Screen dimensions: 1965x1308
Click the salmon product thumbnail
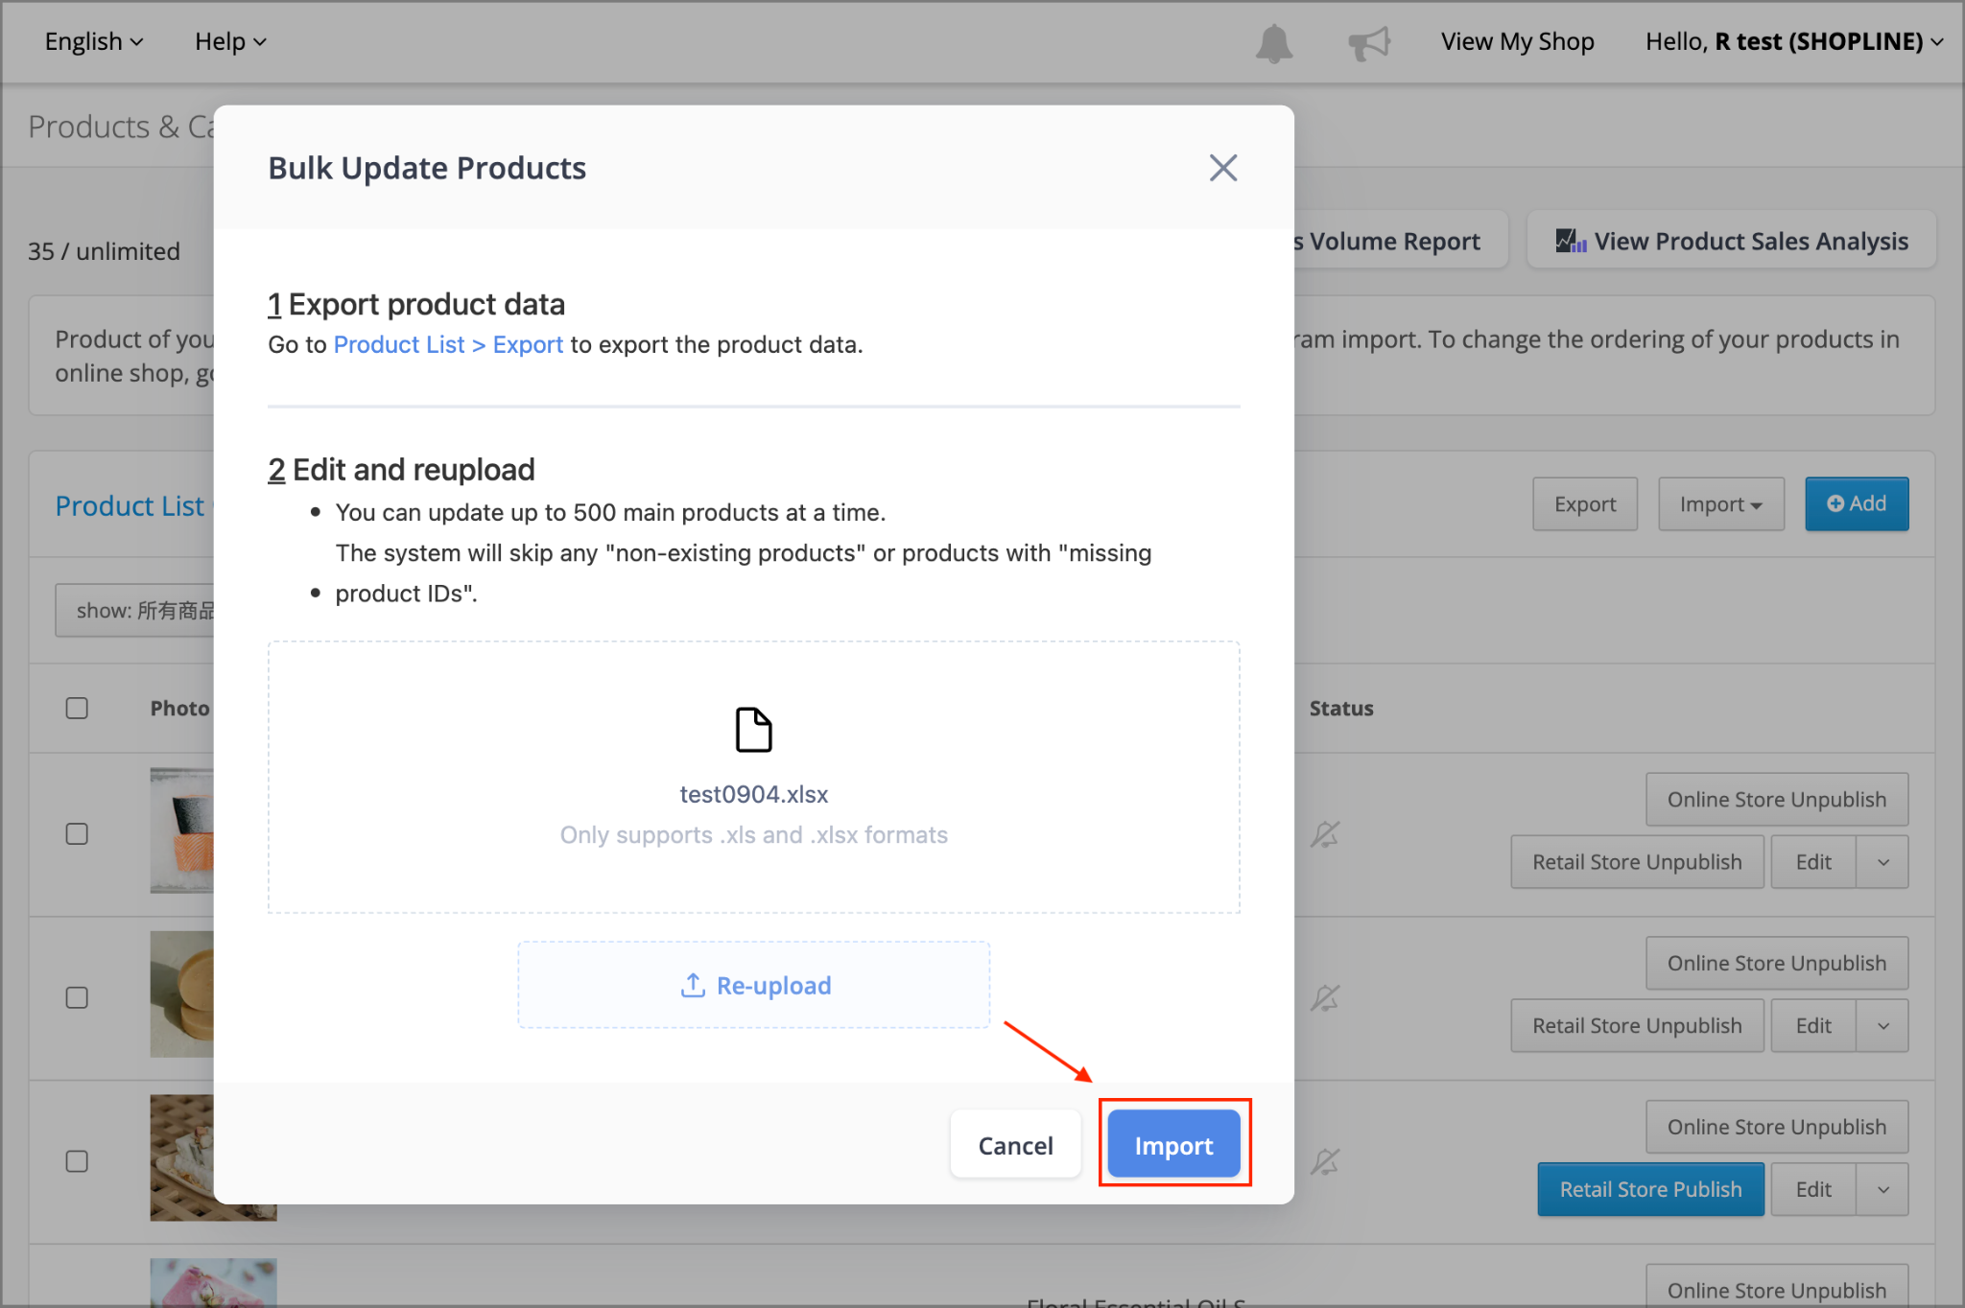click(x=182, y=830)
